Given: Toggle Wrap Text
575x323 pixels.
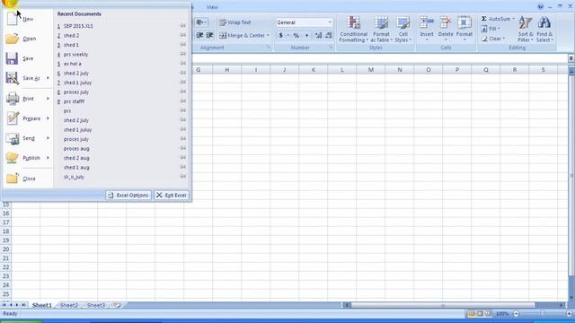Looking at the screenshot, I should [x=235, y=22].
